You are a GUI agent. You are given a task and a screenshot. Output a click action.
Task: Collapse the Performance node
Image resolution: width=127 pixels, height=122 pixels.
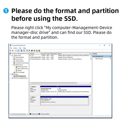pos(12,65)
